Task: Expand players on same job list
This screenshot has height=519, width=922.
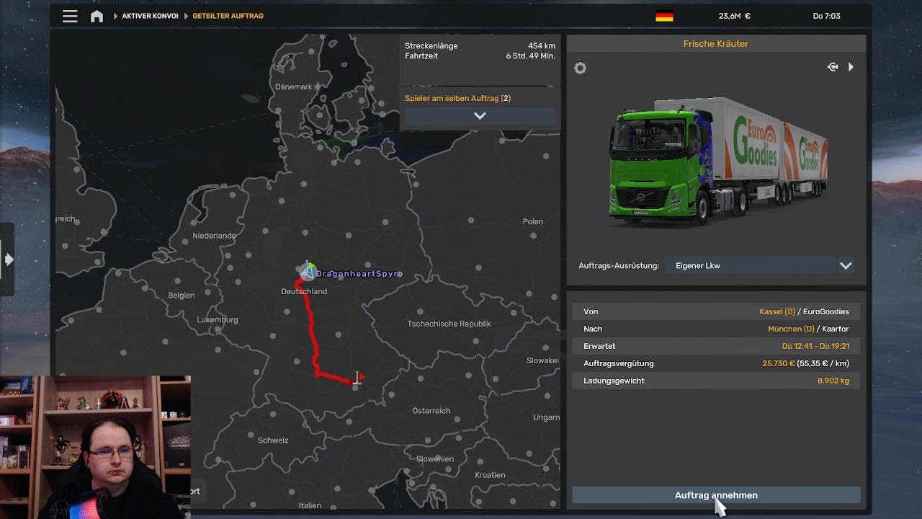Action: (x=480, y=115)
